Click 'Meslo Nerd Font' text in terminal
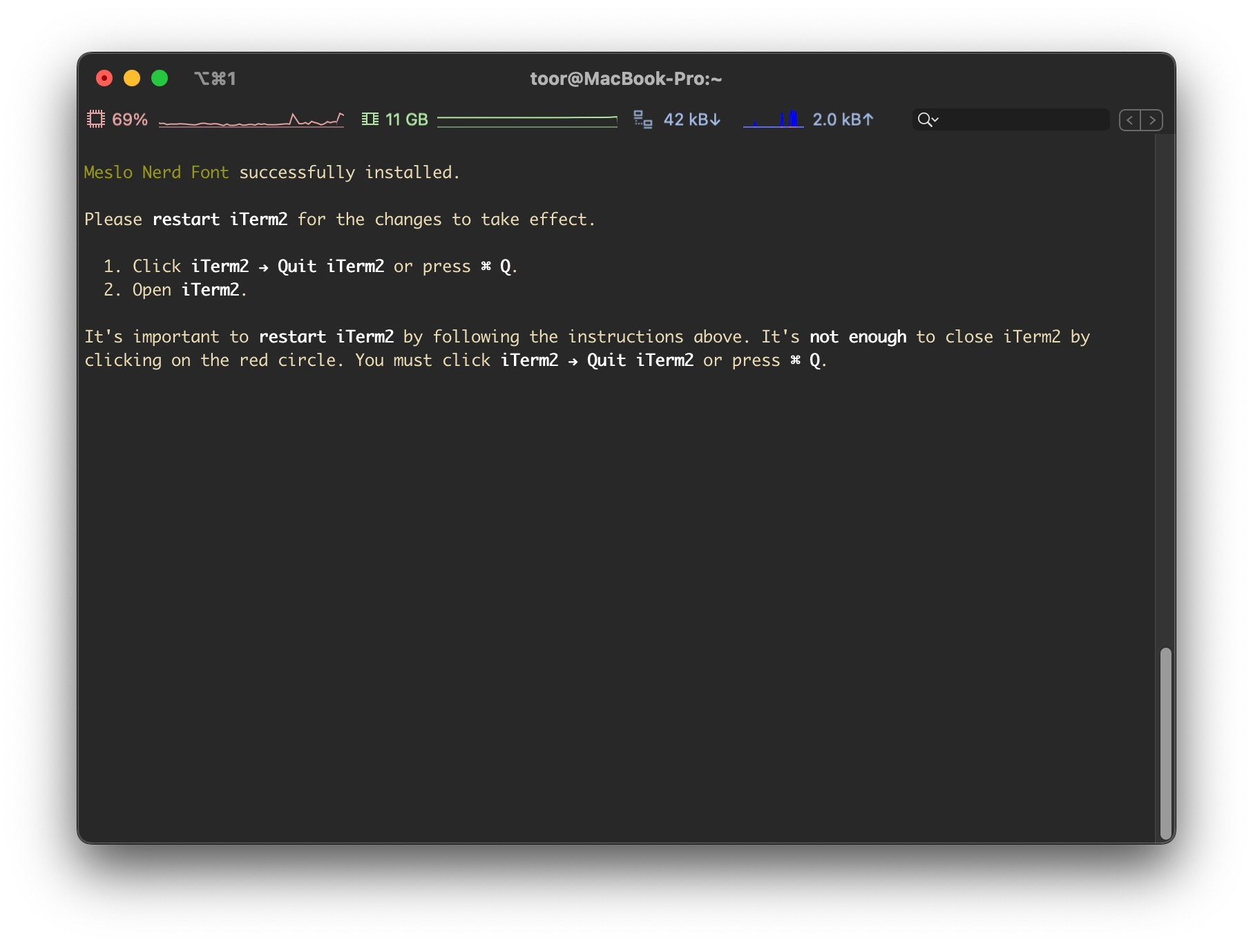1253x946 pixels. [x=157, y=173]
